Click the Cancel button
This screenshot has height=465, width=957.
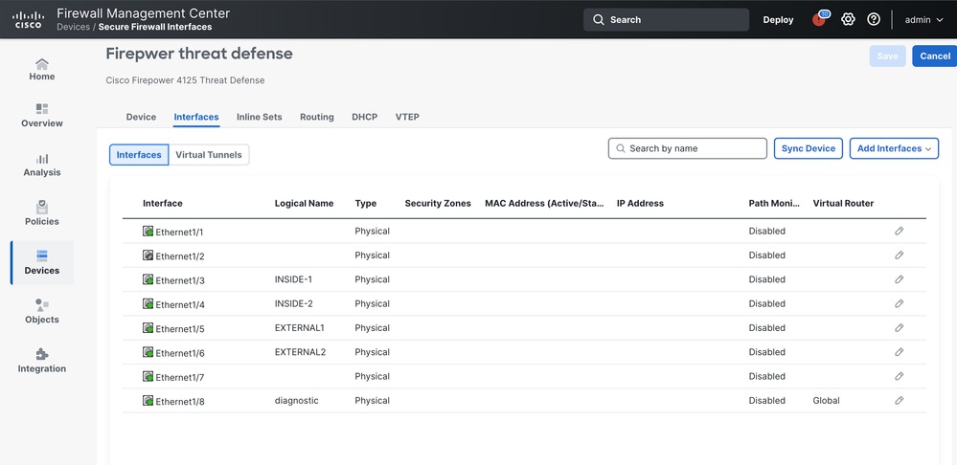point(934,56)
